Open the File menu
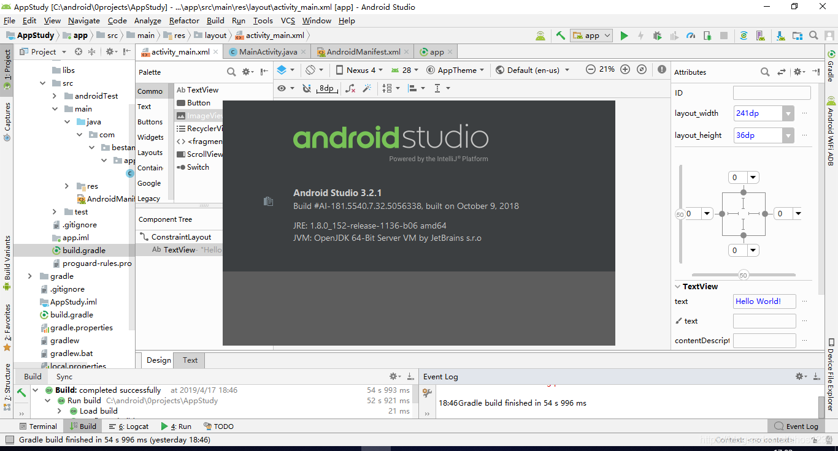The image size is (838, 451). (9, 20)
